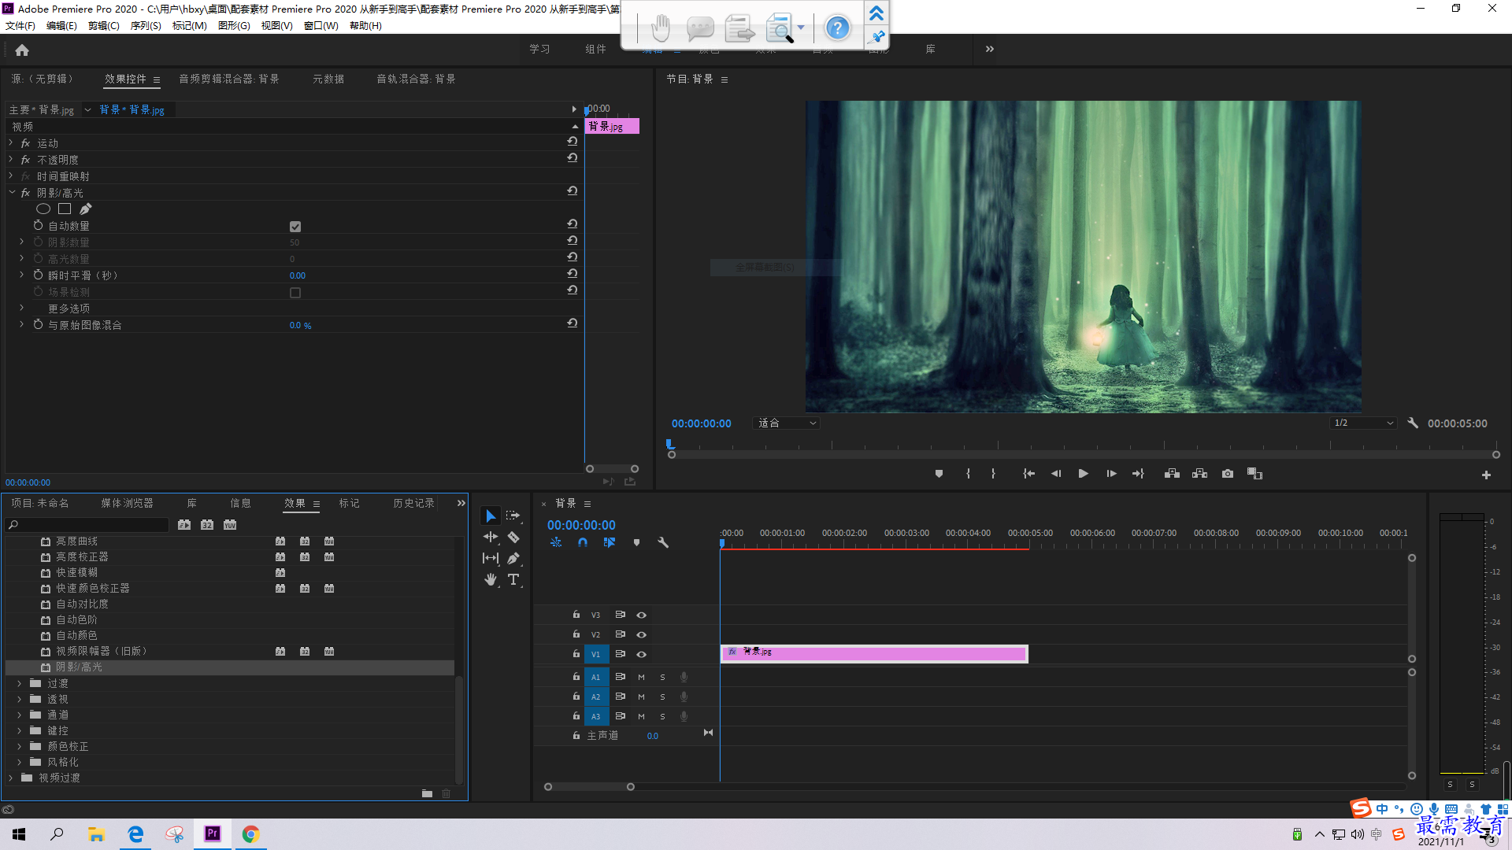Create ellipse mask for 阴影/高光
This screenshot has height=850, width=1512.
[43, 209]
